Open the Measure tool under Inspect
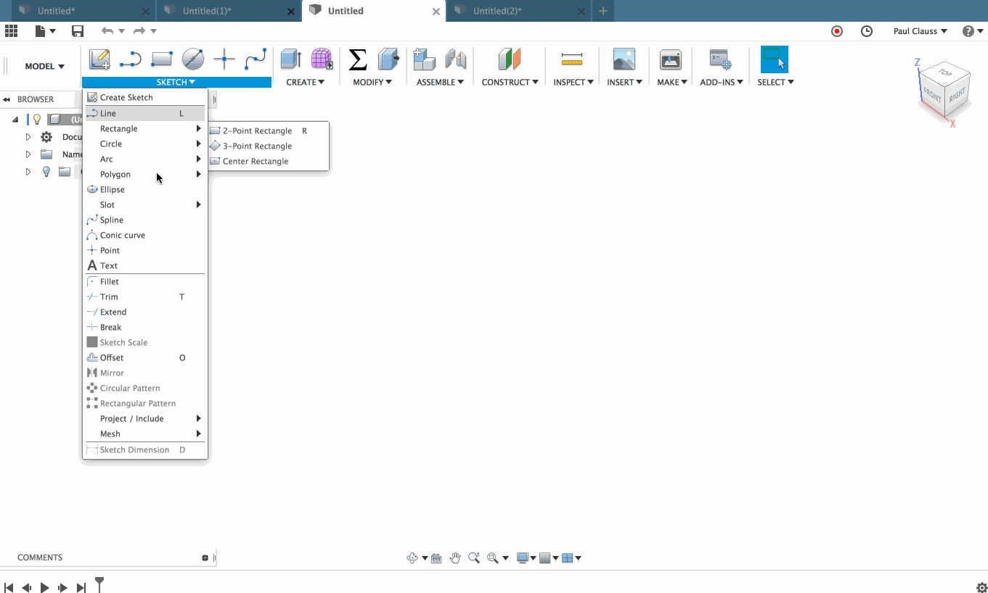988x593 pixels. point(573,59)
